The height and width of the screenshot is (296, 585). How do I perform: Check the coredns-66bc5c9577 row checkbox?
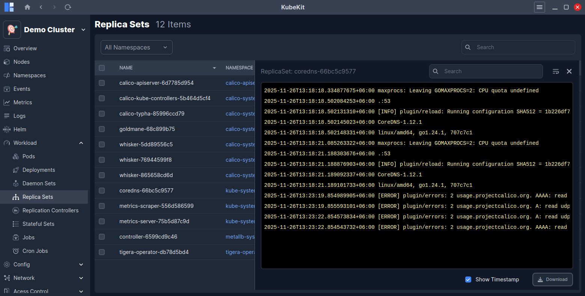(x=101, y=190)
